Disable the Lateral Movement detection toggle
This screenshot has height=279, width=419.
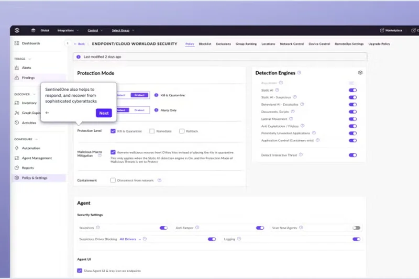[352, 119]
